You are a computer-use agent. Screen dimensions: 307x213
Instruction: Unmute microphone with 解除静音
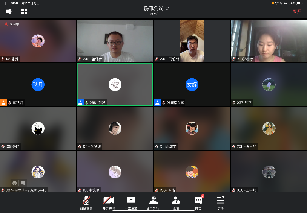click(x=86, y=202)
